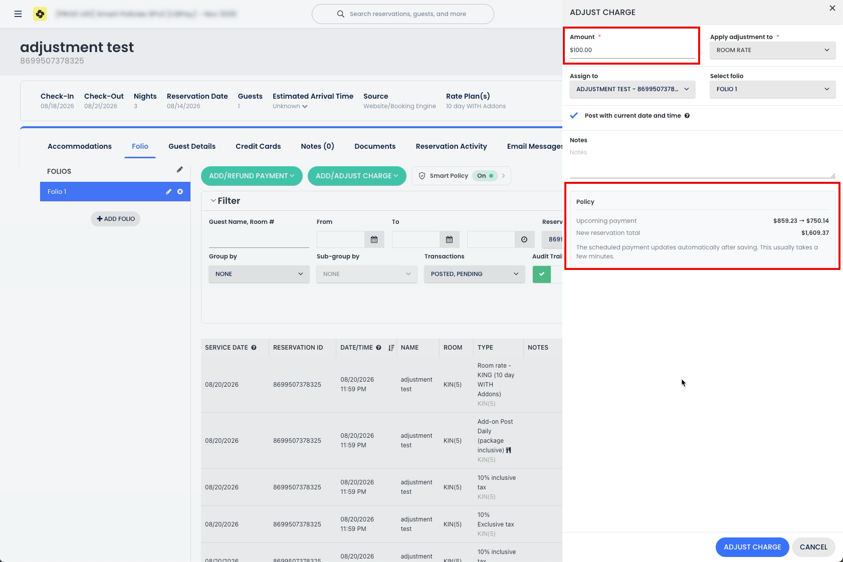Open Apply adjustment to ROOM RATE dropdown
This screenshot has width=843, height=562.
(773, 50)
